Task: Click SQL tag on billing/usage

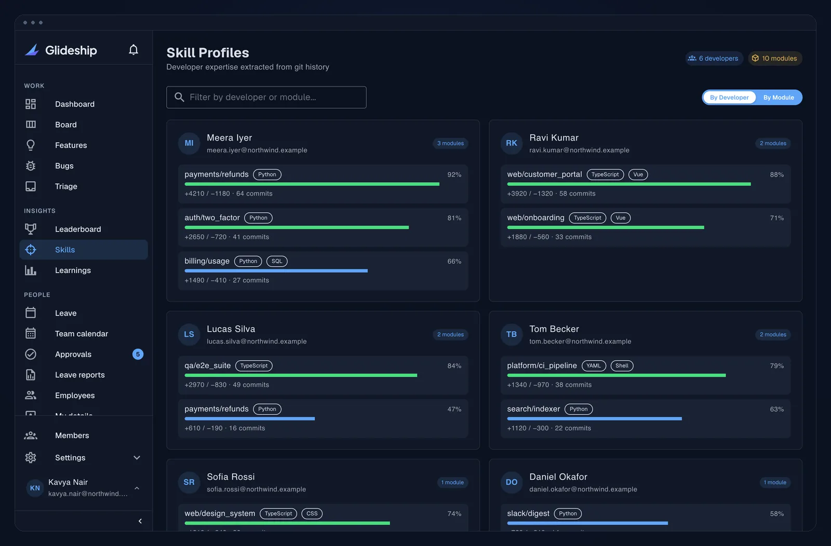Action: (x=277, y=261)
